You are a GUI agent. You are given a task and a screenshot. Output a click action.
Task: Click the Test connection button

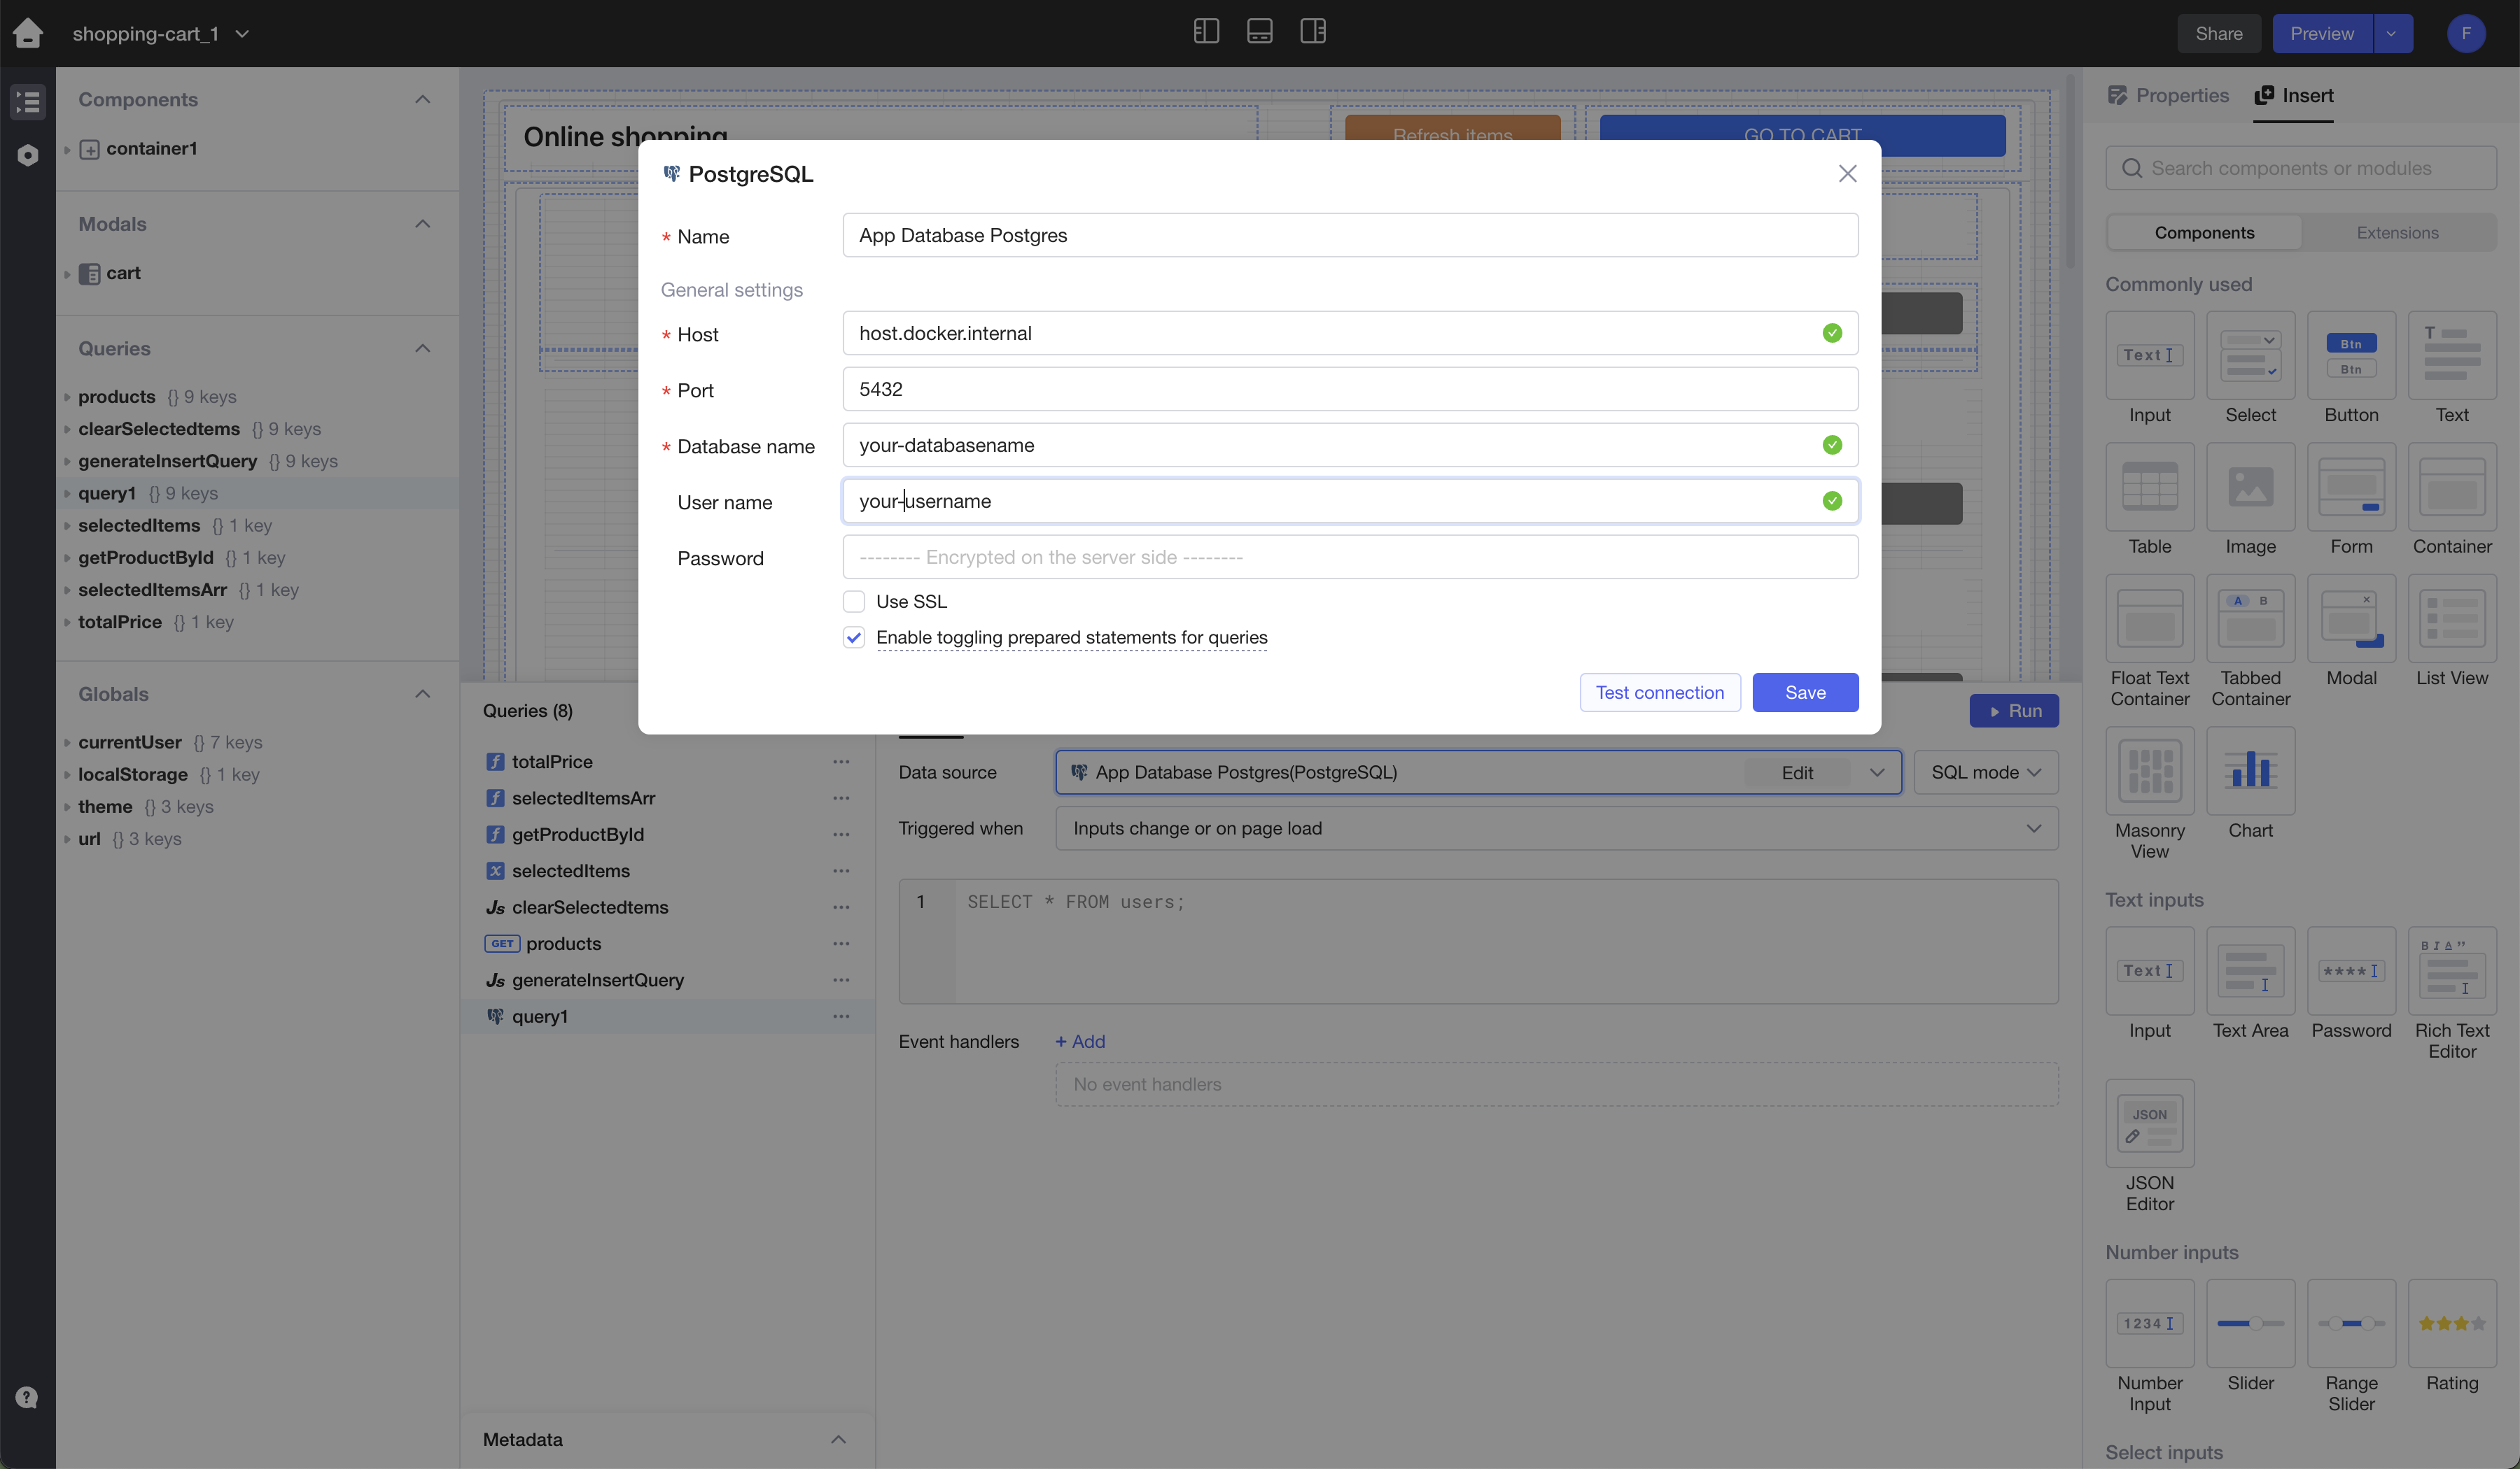click(x=1659, y=693)
